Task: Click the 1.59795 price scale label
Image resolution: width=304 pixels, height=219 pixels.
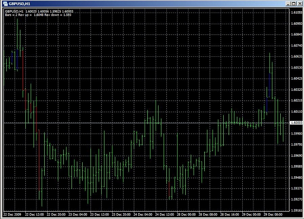Action: [x=297, y=145]
